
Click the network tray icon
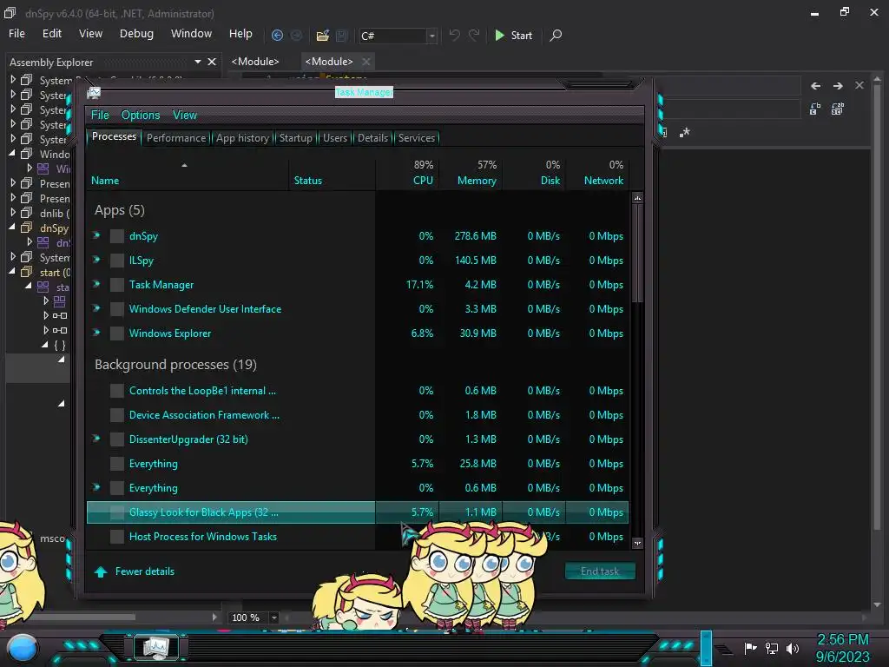[772, 648]
